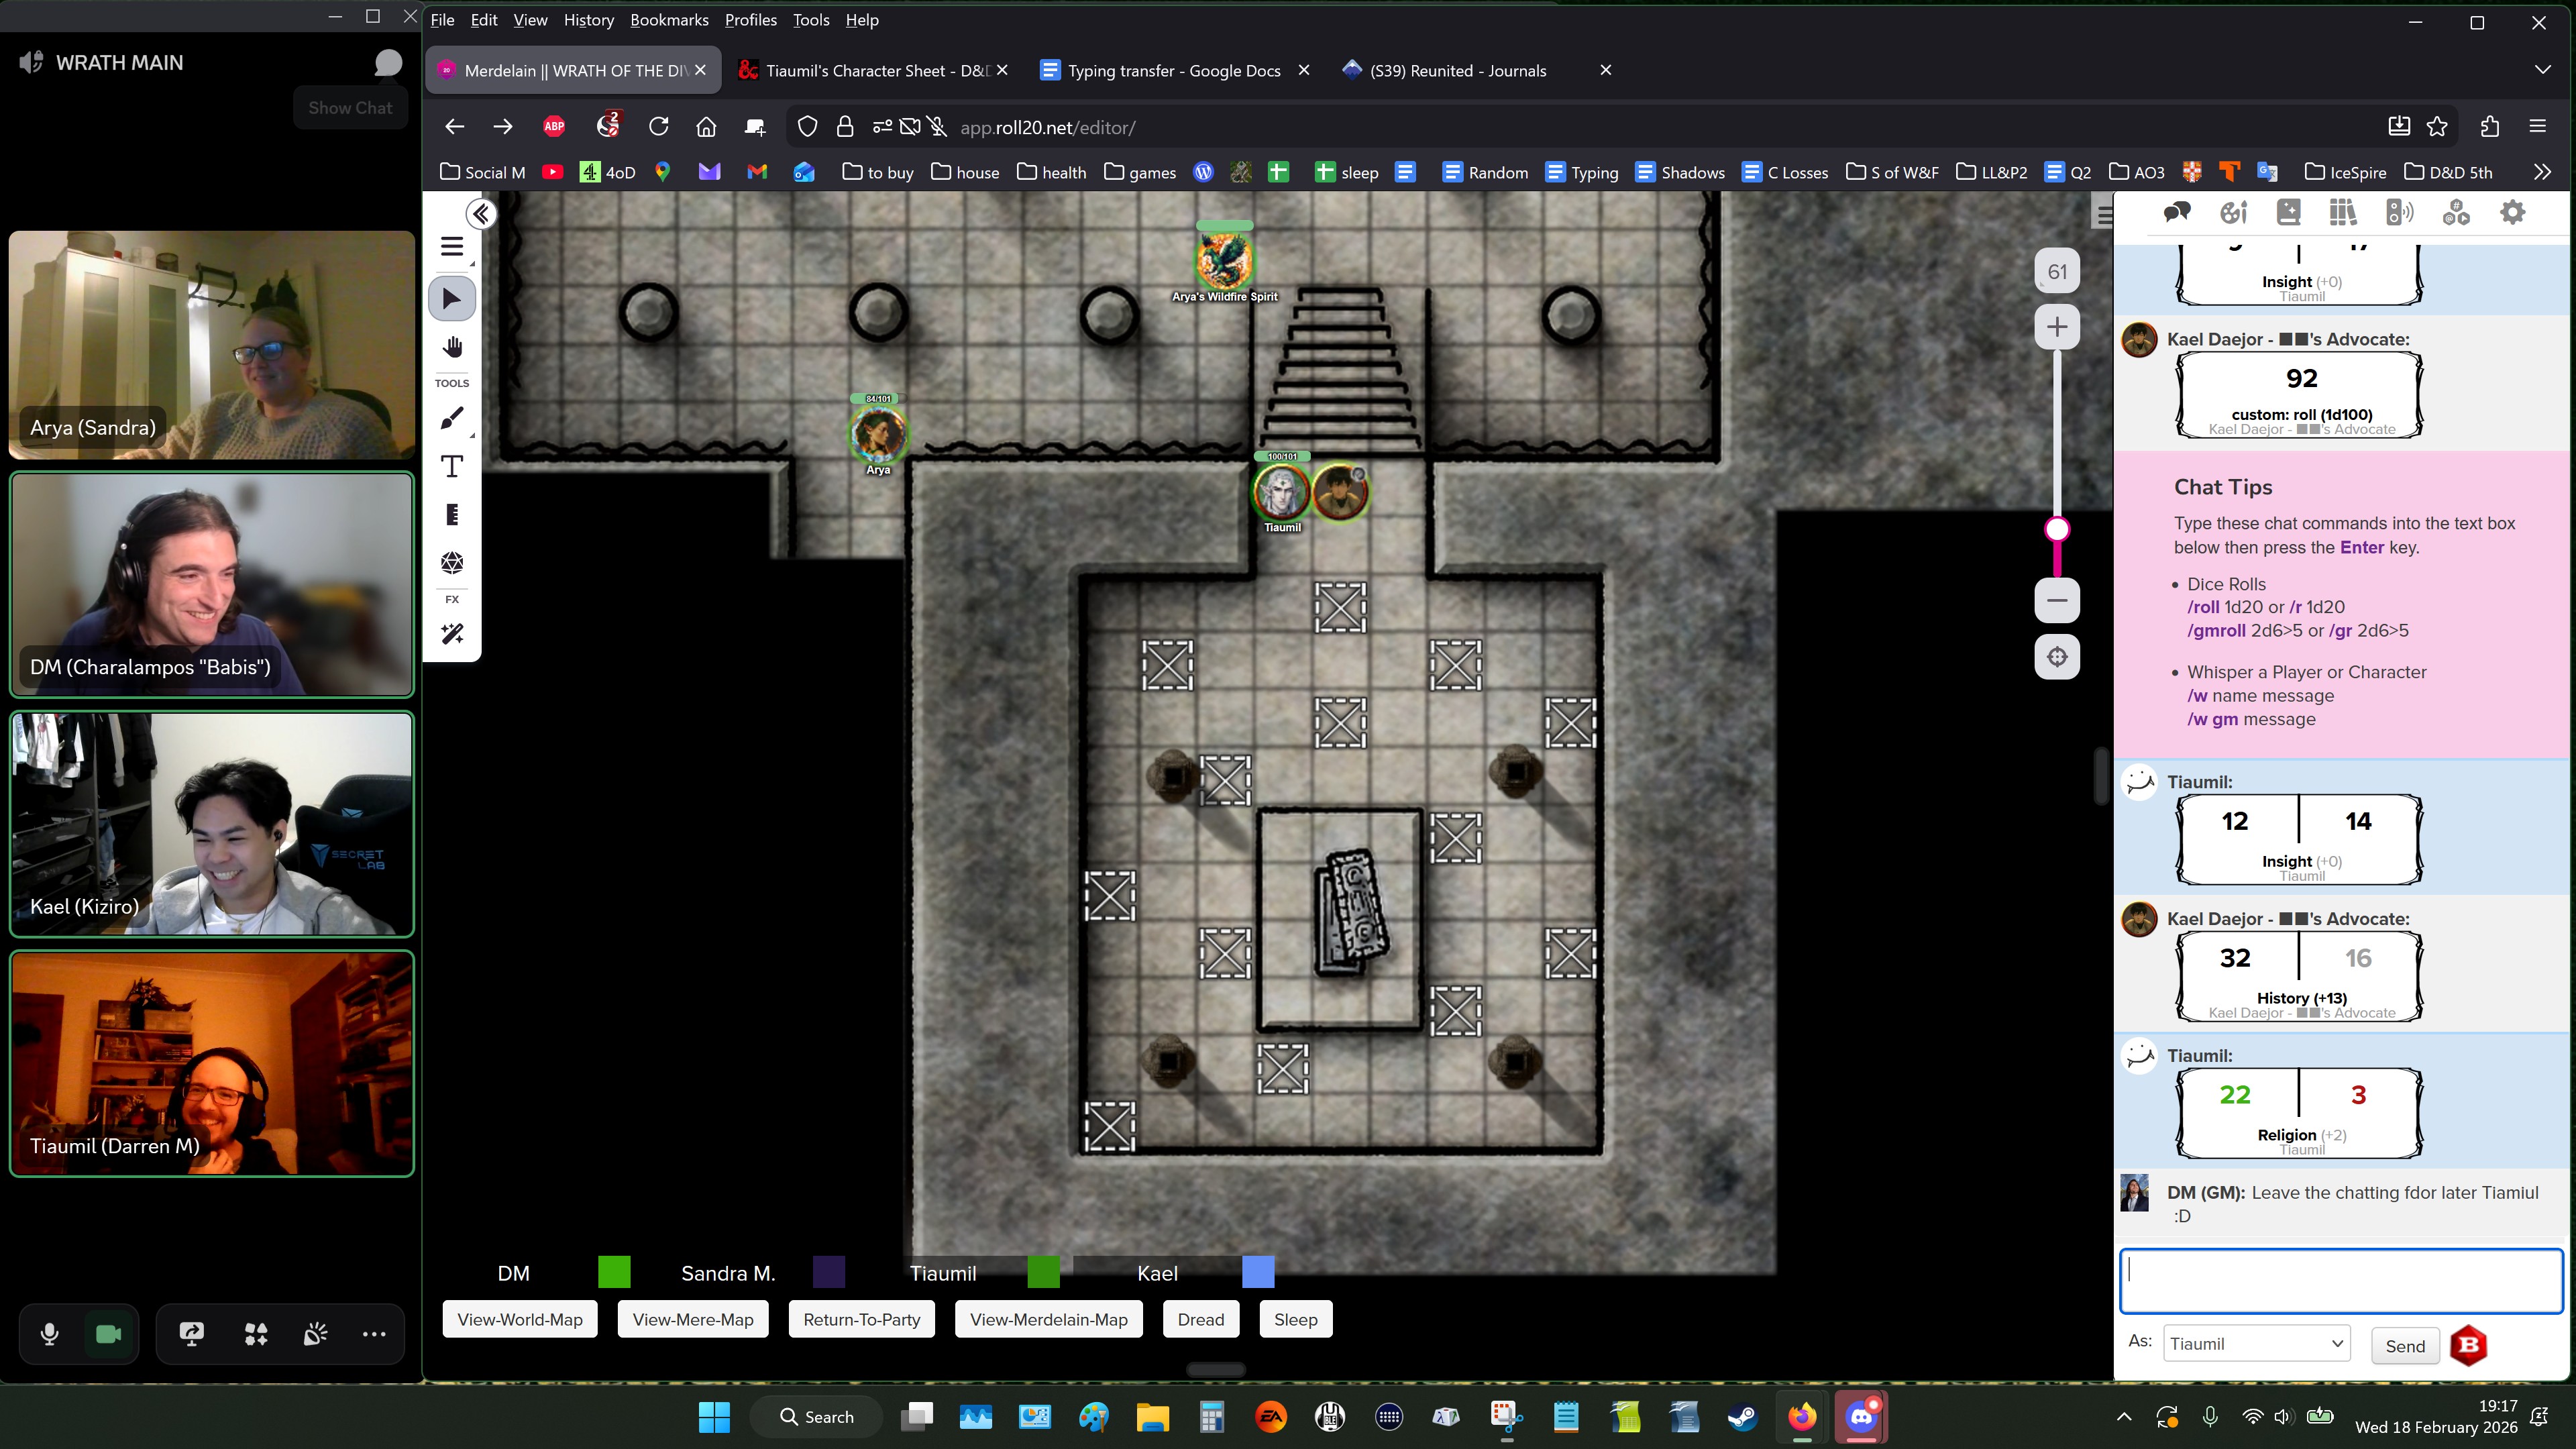Open the Bookmarks menu
The height and width of the screenshot is (1449, 2576).
click(x=668, y=20)
